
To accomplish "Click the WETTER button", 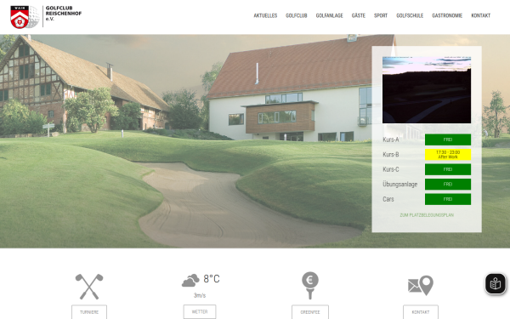I will pyautogui.click(x=200, y=311).
